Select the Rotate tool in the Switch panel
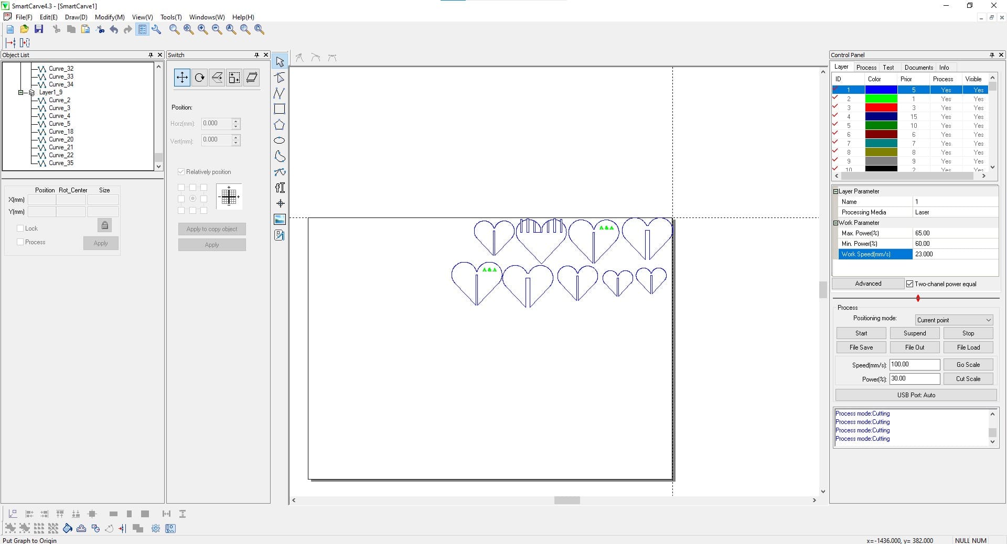 [199, 78]
